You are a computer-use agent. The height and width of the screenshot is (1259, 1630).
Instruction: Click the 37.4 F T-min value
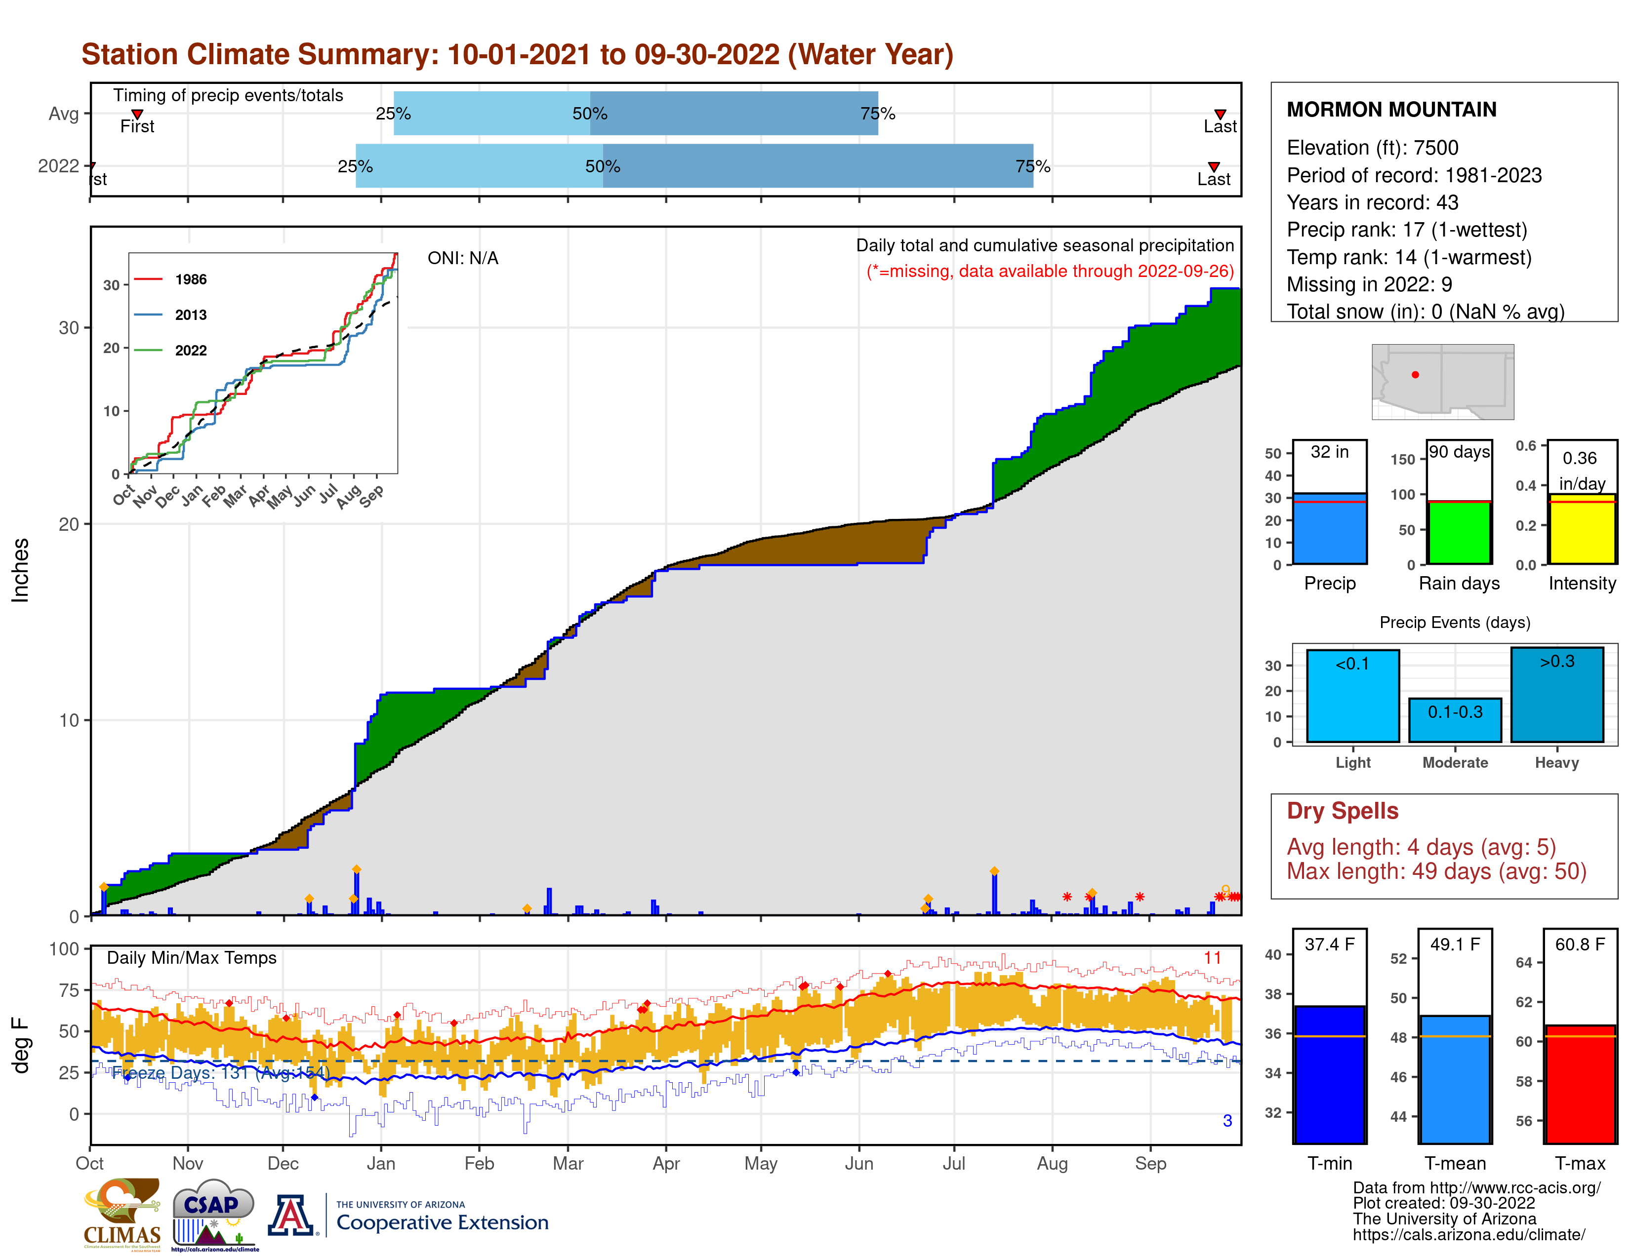[1329, 944]
